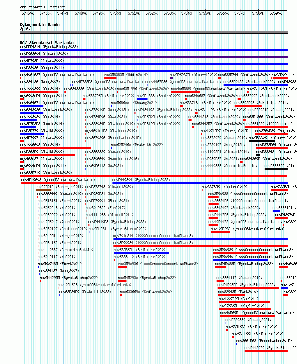
Task: Click the red bar under nsv5450855
Action: (248, 288)
